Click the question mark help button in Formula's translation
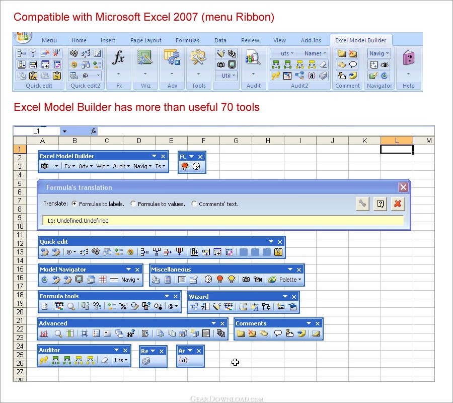This screenshot has height=403, width=453. (x=380, y=204)
